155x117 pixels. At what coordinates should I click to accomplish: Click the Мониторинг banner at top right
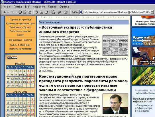(143, 21)
